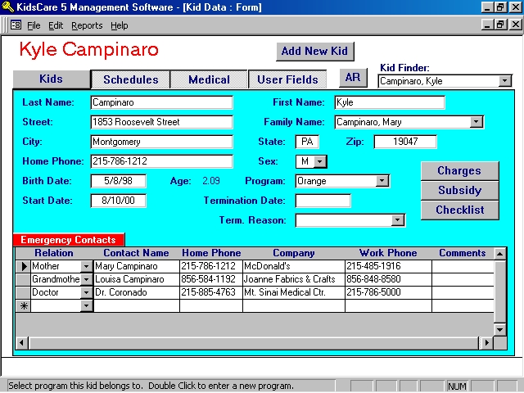Screen dimensions: 524x393
Task: Click the key icon in title bar
Action: 9,7
